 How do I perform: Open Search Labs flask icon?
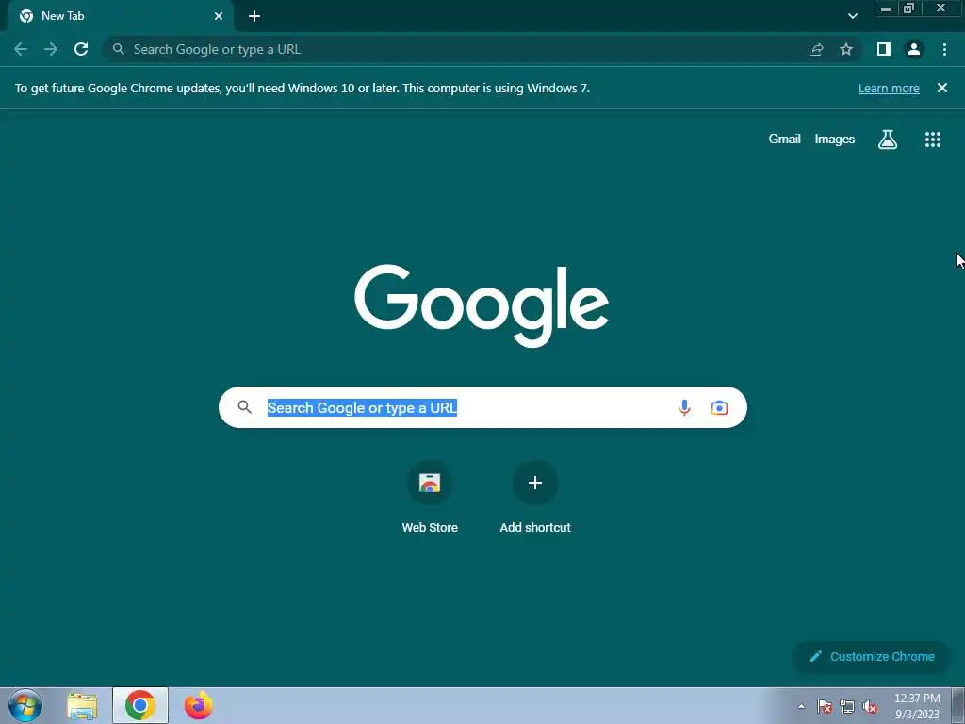pos(888,140)
